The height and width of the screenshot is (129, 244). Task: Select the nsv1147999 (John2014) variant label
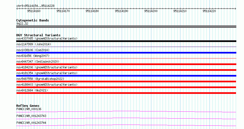click(x=34, y=44)
